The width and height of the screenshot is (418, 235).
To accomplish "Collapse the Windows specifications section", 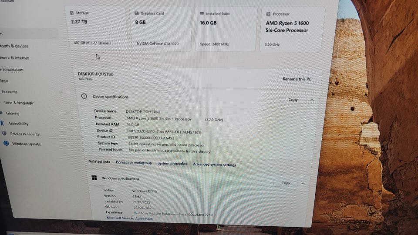I will (x=303, y=183).
